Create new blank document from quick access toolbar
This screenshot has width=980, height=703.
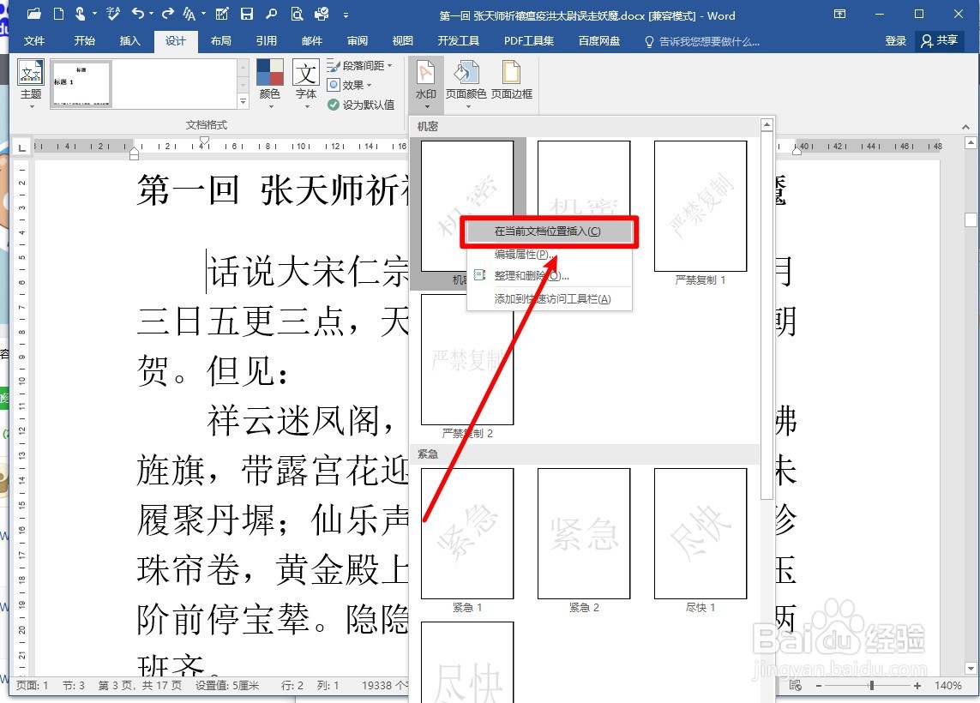[59, 13]
